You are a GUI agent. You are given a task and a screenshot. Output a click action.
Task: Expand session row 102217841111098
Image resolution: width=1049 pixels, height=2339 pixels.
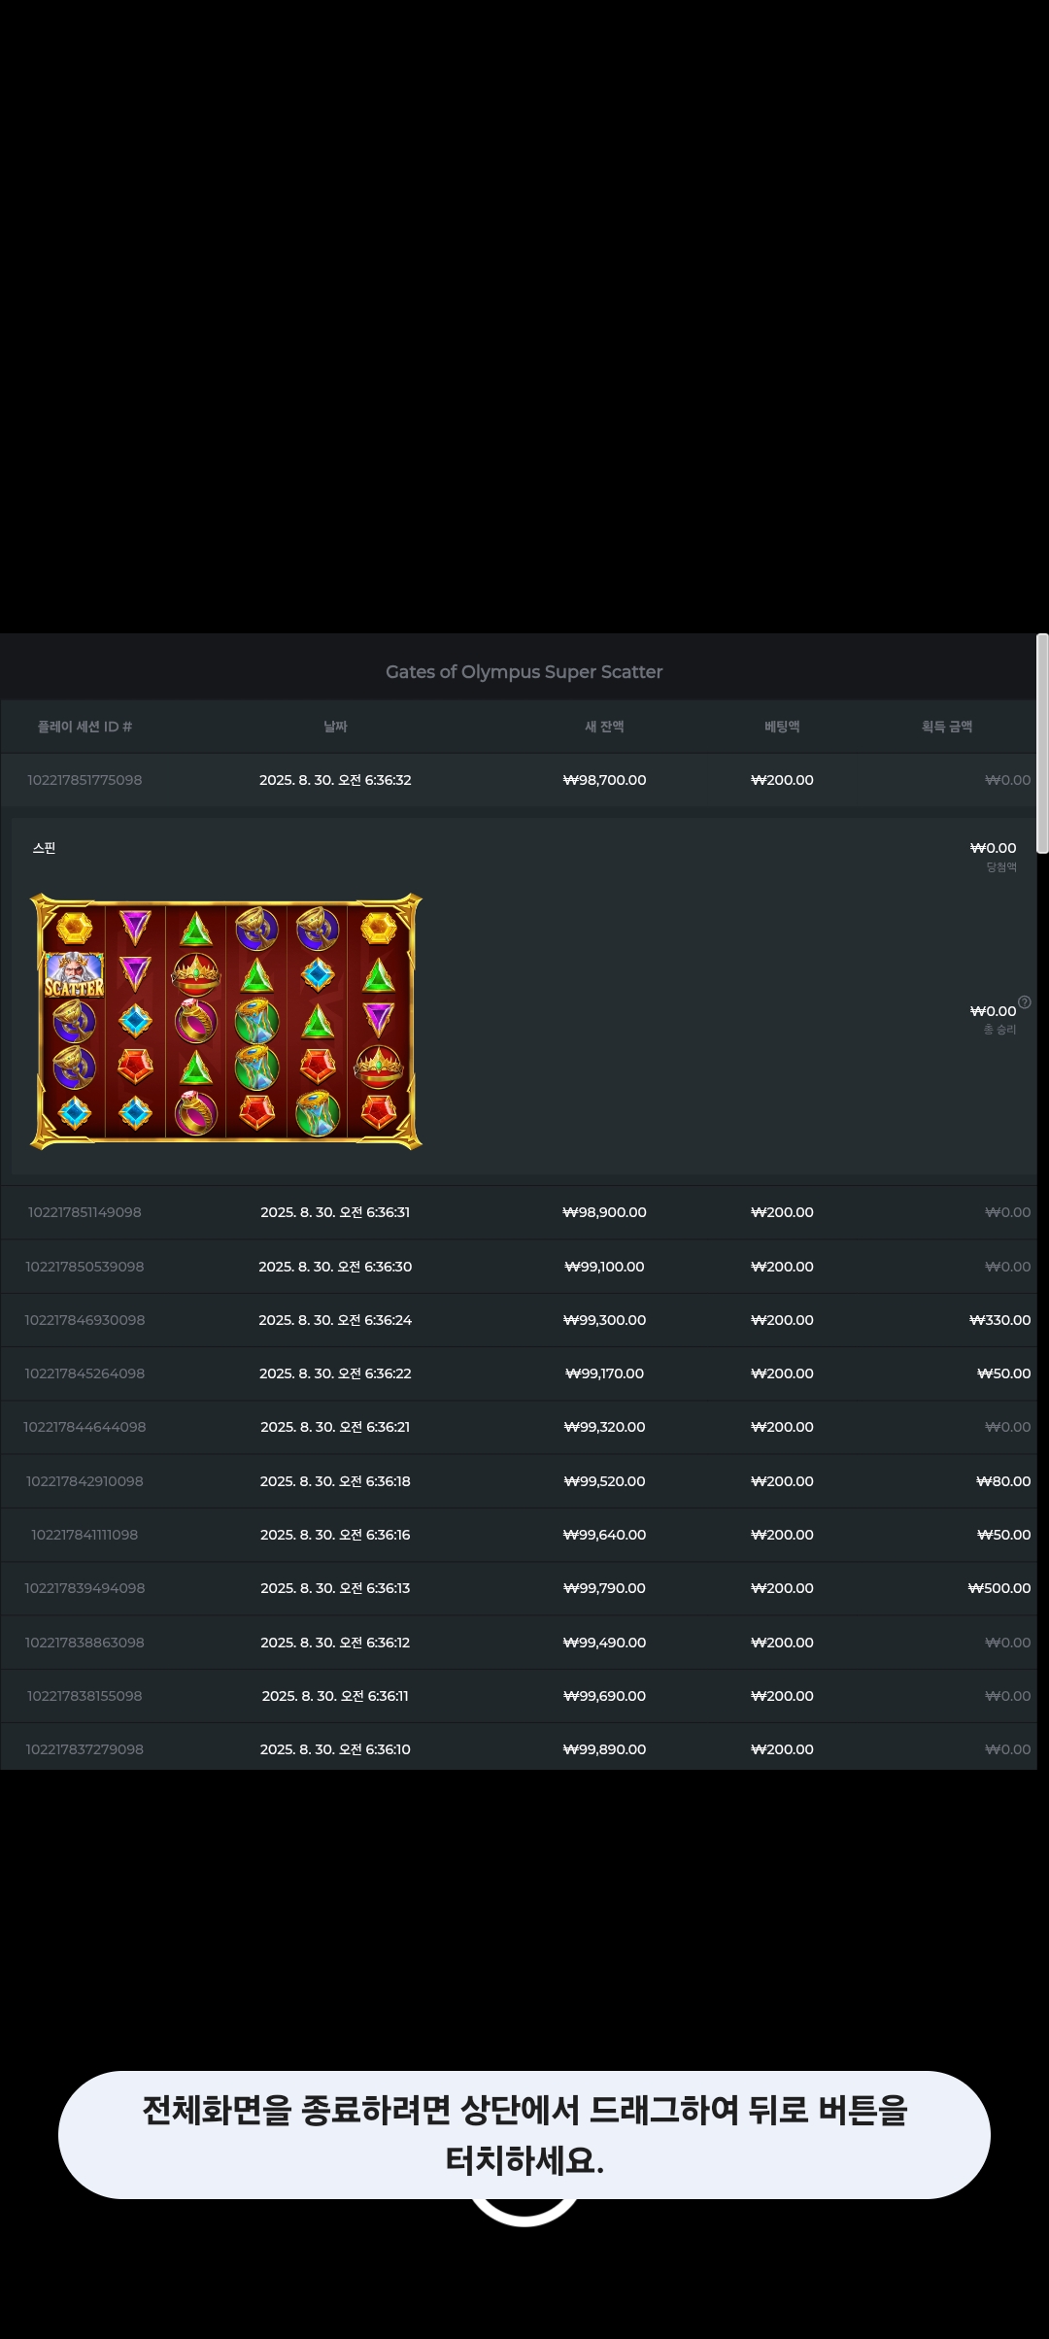(x=519, y=1535)
